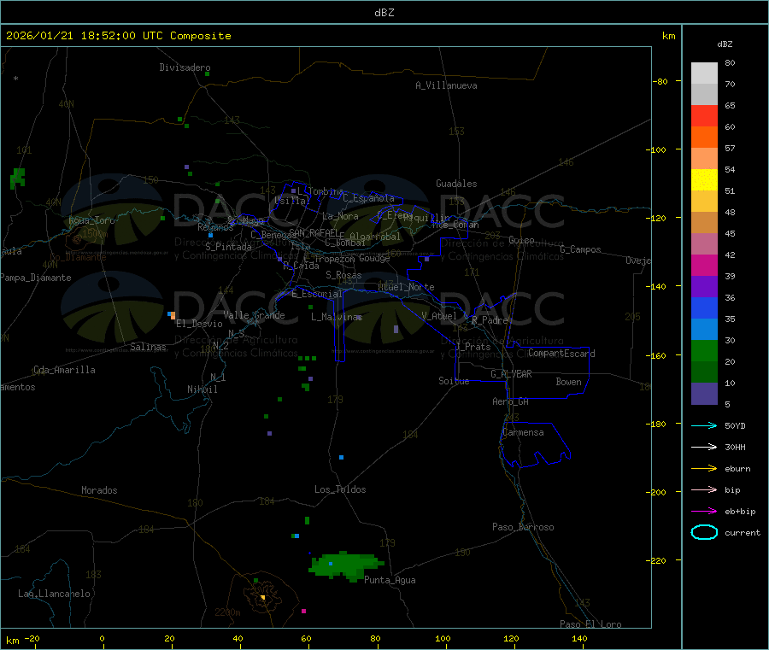
Task: Click the magenta 42 dBZ color swatch
Action: coord(704,265)
